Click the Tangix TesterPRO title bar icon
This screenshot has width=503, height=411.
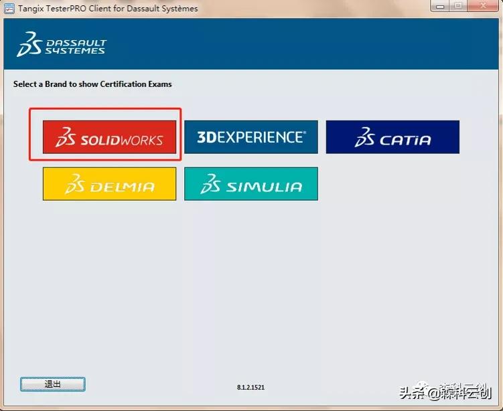pyautogui.click(x=9, y=8)
